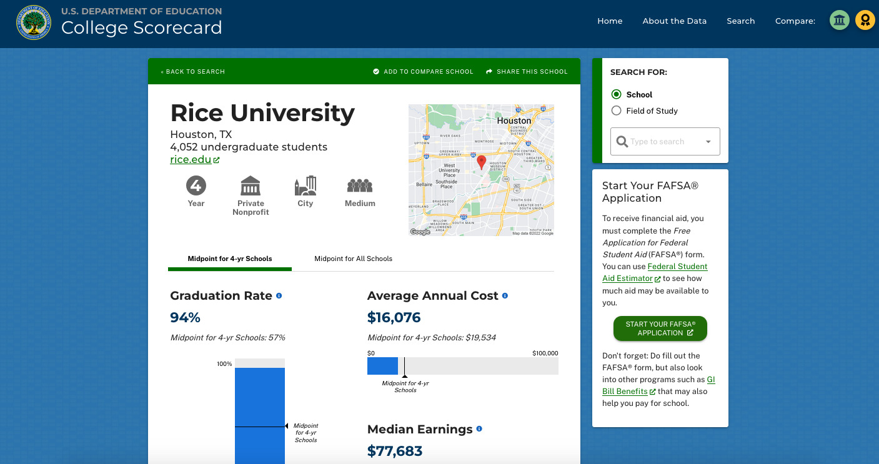The width and height of the screenshot is (879, 464).
Task: Click Start Your FAFSA Application button
Action: click(x=660, y=328)
